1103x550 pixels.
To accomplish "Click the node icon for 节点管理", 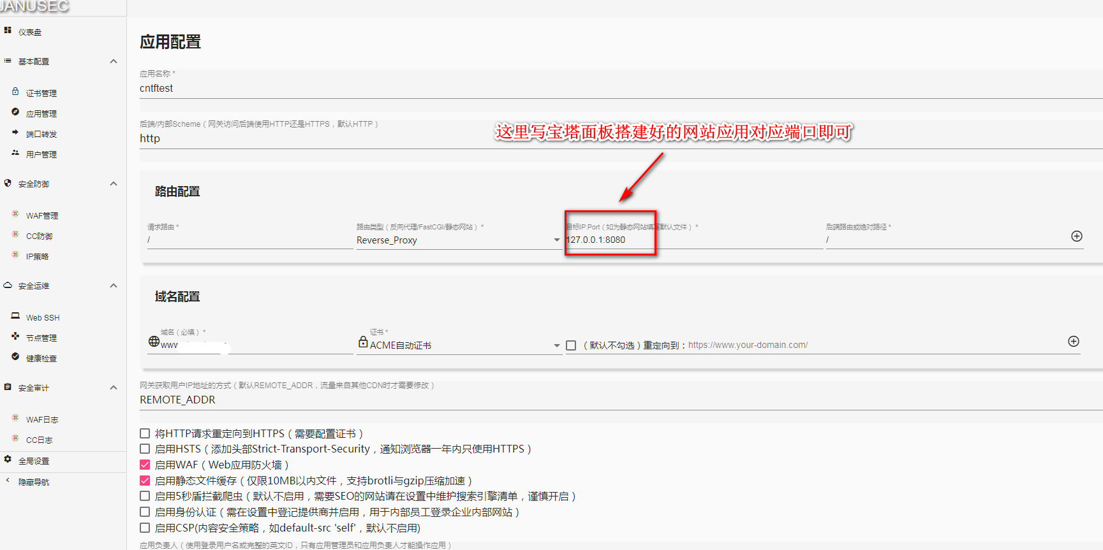I will point(15,337).
